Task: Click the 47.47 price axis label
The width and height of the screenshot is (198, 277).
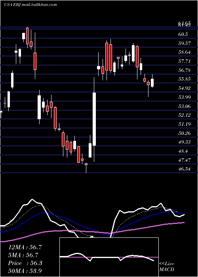Action: pos(185,160)
